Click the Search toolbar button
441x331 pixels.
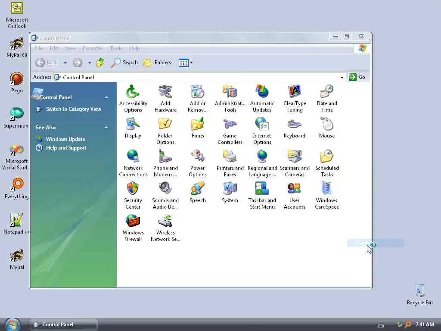click(x=124, y=62)
